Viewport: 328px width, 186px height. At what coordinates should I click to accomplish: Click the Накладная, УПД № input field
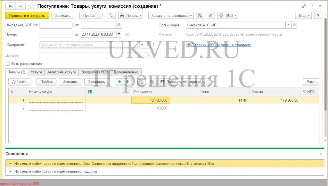[56, 25]
